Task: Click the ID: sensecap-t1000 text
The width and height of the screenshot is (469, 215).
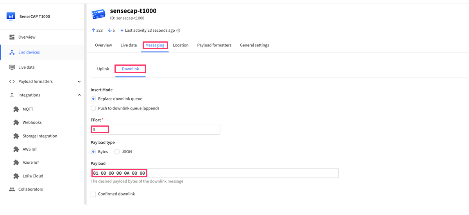Action: click(127, 18)
